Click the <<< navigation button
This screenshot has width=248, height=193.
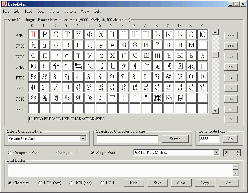click(231, 35)
